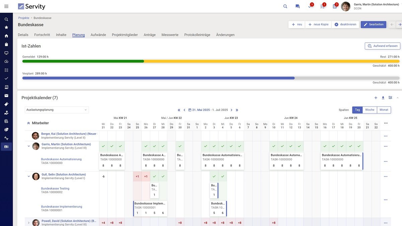Viewport: 402px width, 226px height.
Task: Click the favorites star in sidebar
Action: (x=6, y=27)
